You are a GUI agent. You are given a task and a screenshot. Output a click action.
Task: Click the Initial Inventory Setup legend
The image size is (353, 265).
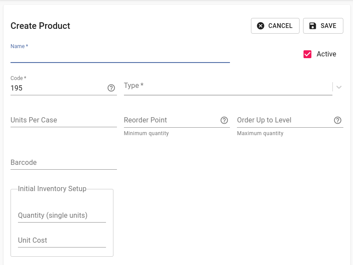pos(52,189)
